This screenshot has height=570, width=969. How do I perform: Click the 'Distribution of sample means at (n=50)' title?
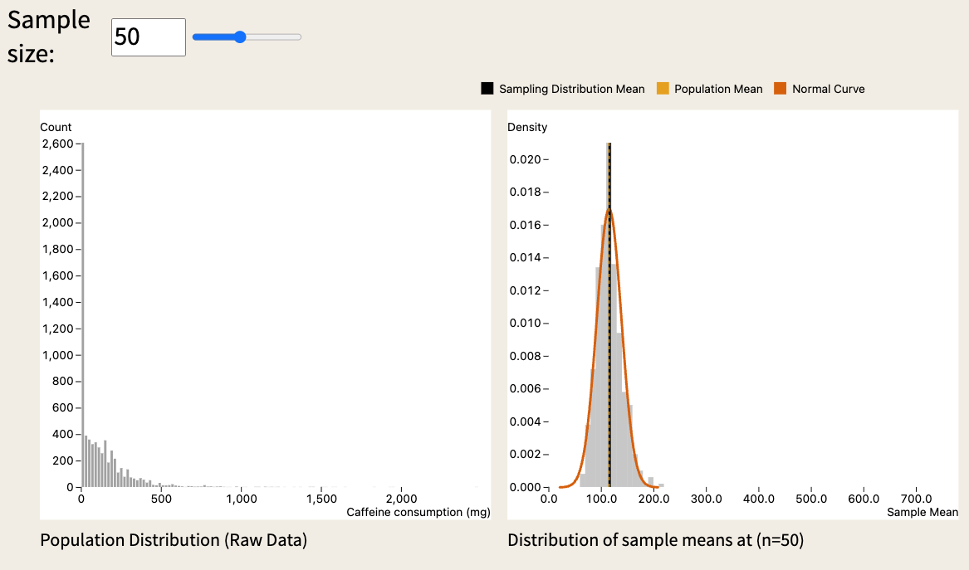coord(655,541)
